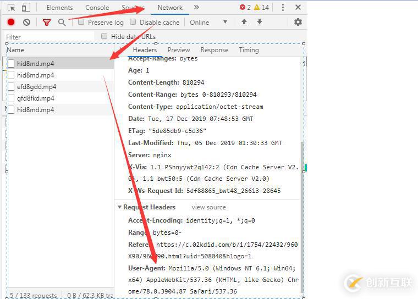Open the DevTools three-dot menu
Image resolution: width=418 pixels, height=299 pixels.
[x=283, y=8]
